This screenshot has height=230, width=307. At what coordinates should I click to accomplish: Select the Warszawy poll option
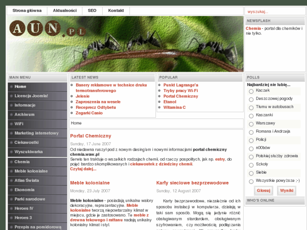pyautogui.click(x=251, y=124)
